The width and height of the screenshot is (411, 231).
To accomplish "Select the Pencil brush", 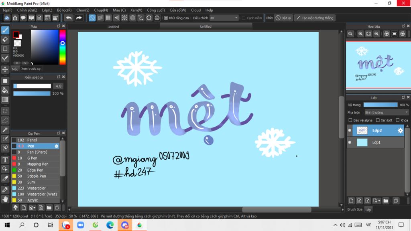I will click(35, 140).
